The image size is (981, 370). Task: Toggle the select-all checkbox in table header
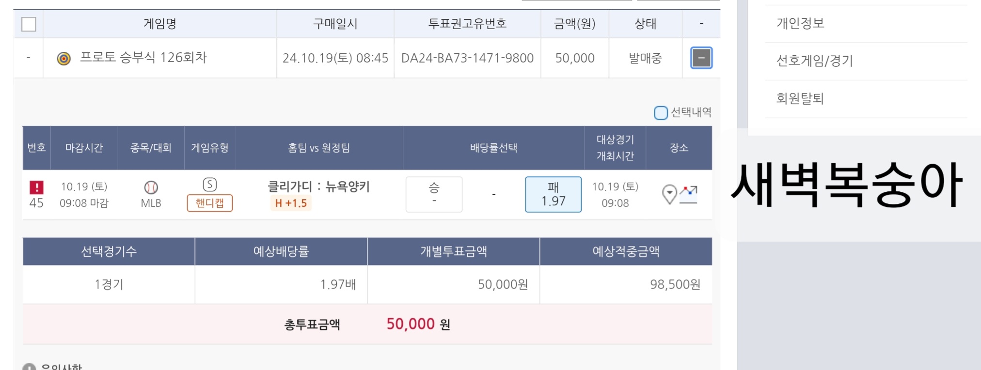click(29, 24)
